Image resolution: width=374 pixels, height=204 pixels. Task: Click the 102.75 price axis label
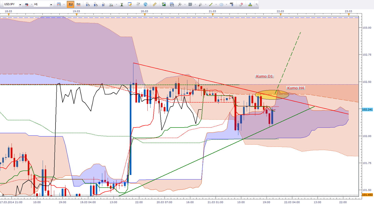point(367,55)
